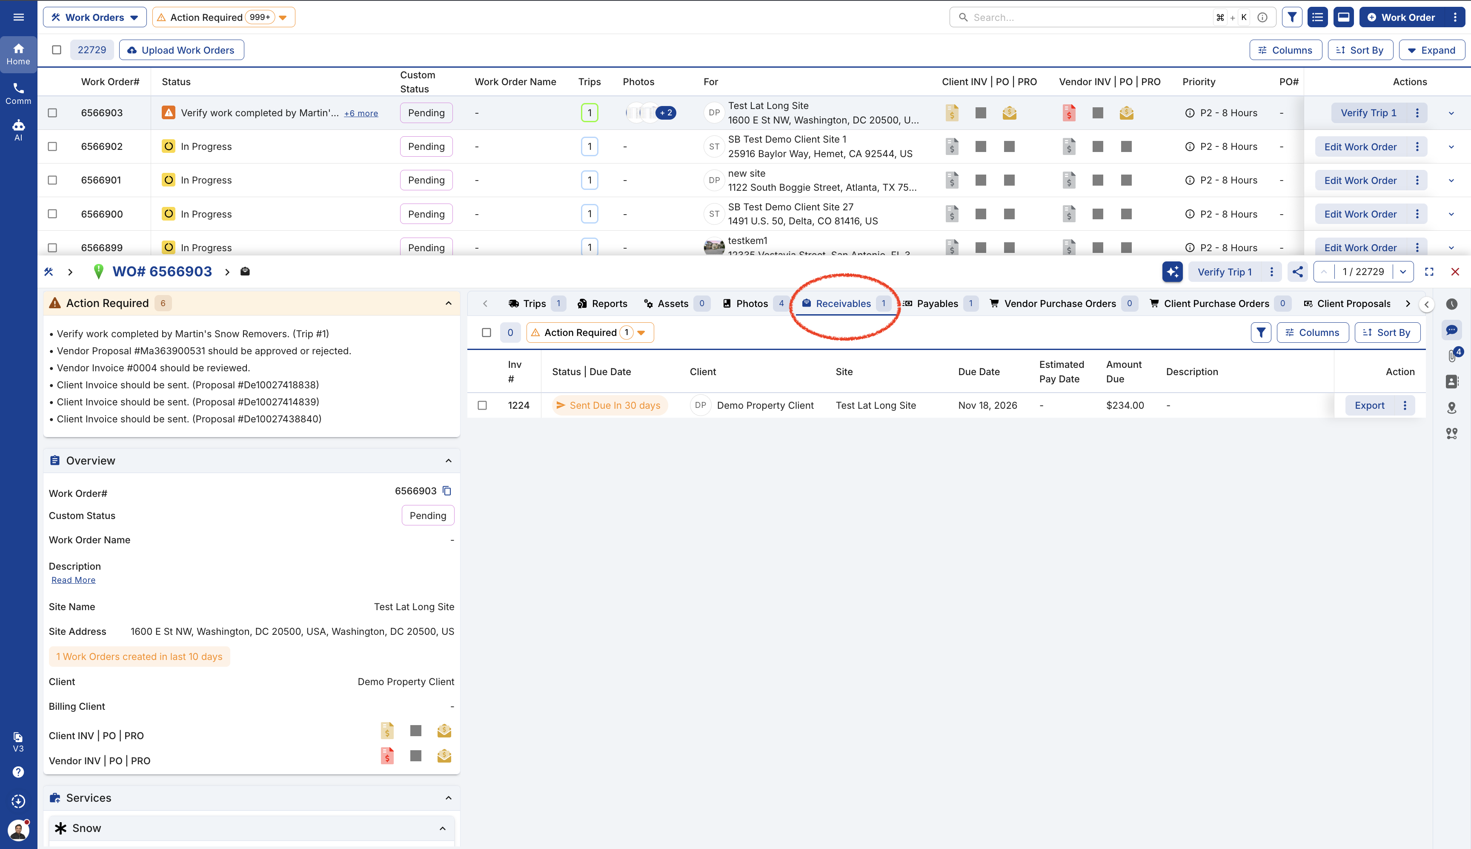Go to Home in the sidebar
The height and width of the screenshot is (849, 1471).
point(18,54)
